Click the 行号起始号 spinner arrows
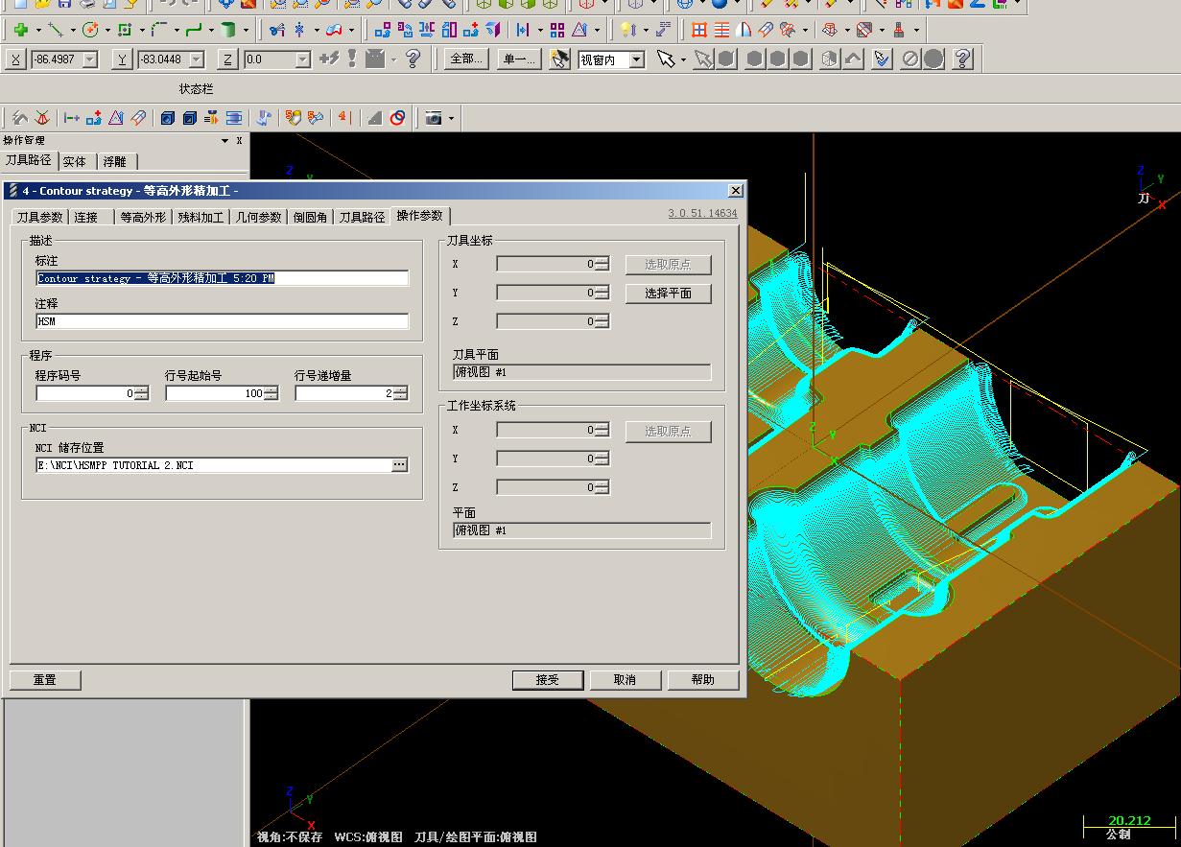The height and width of the screenshot is (847, 1181). (x=272, y=393)
